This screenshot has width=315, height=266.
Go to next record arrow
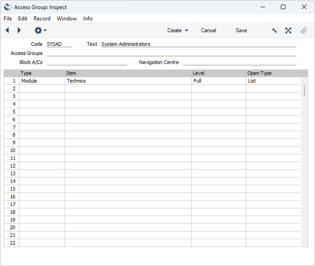pyautogui.click(x=19, y=30)
